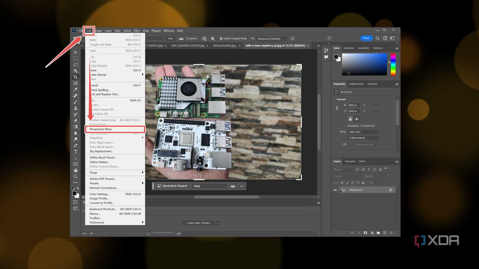The width and height of the screenshot is (479, 269).
Task: Switch to the Swatches tab
Action: pyautogui.click(x=349, y=48)
